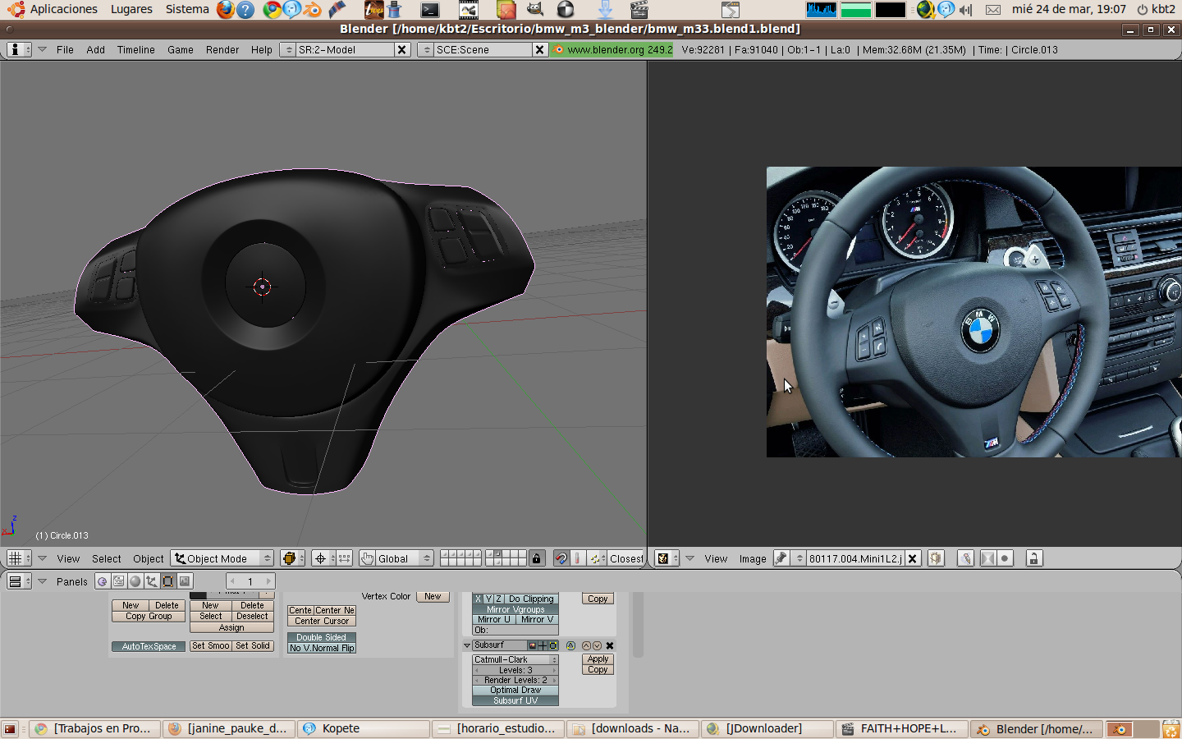The width and height of the screenshot is (1182, 739).
Task: Toggle move object centers only icon
Action: point(345,558)
